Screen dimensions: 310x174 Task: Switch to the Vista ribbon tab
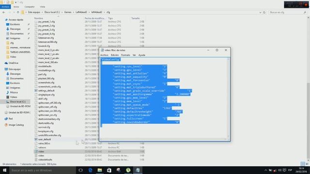coord(43,7)
